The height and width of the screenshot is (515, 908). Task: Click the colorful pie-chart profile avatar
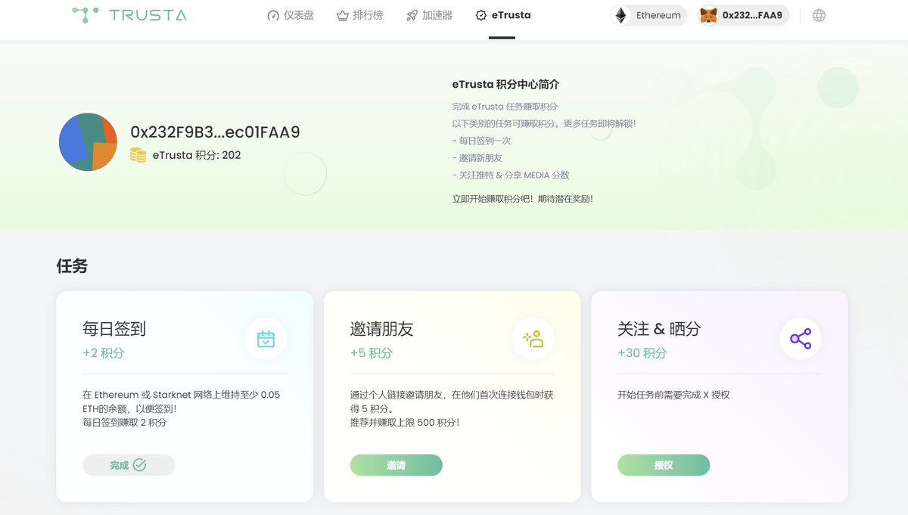(x=88, y=141)
